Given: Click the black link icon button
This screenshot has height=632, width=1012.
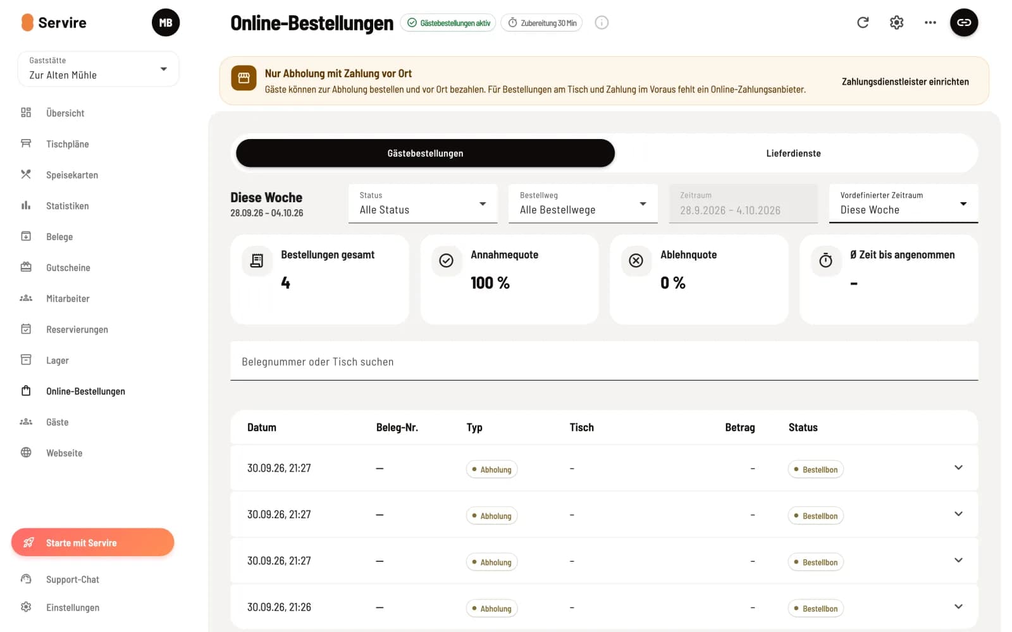Looking at the screenshot, I should coord(964,23).
